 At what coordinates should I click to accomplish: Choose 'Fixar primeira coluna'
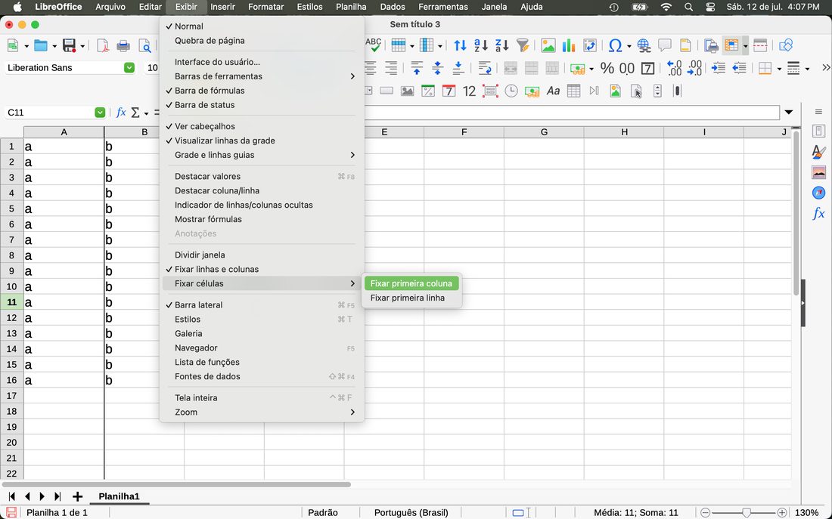[411, 283]
